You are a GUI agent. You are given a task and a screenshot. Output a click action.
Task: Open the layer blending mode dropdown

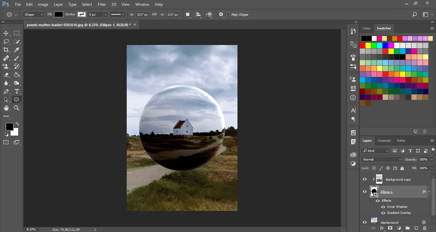(x=381, y=159)
